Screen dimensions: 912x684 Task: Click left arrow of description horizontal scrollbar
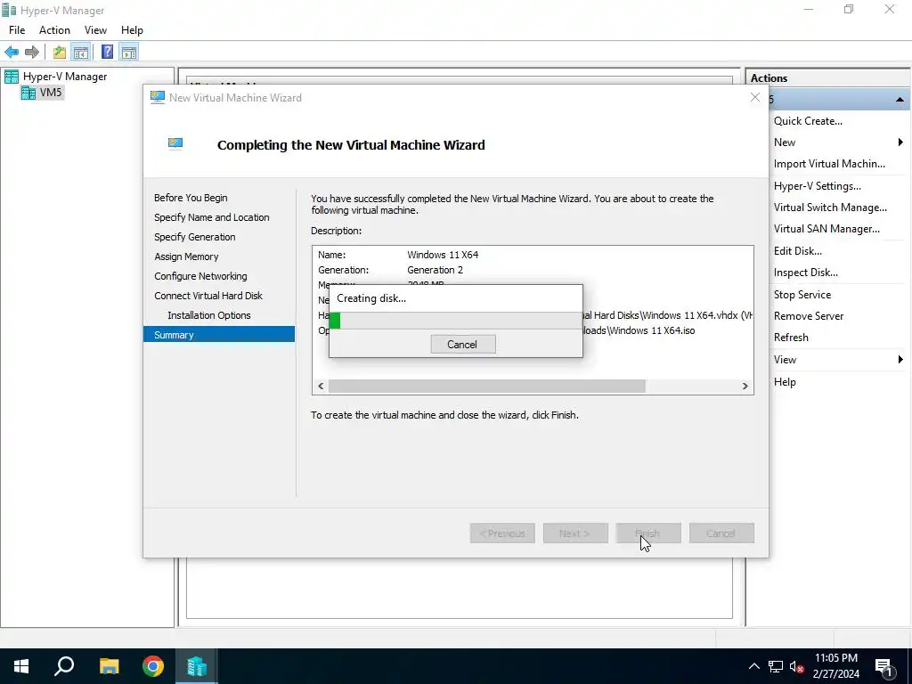(x=321, y=387)
